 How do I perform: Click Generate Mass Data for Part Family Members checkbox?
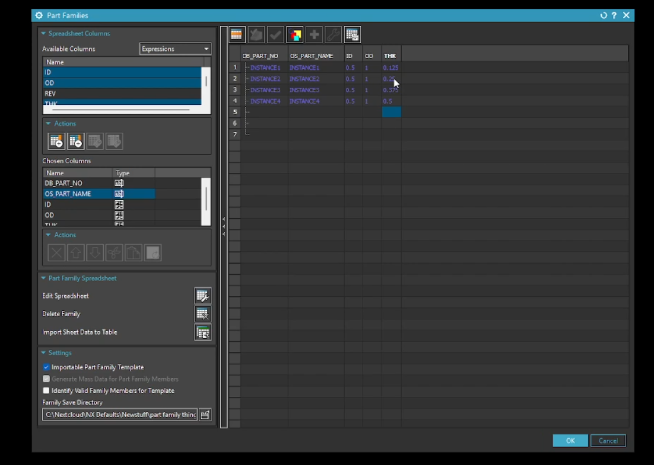click(46, 379)
